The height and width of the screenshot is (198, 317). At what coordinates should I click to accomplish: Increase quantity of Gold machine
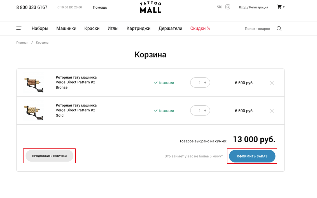(x=205, y=111)
